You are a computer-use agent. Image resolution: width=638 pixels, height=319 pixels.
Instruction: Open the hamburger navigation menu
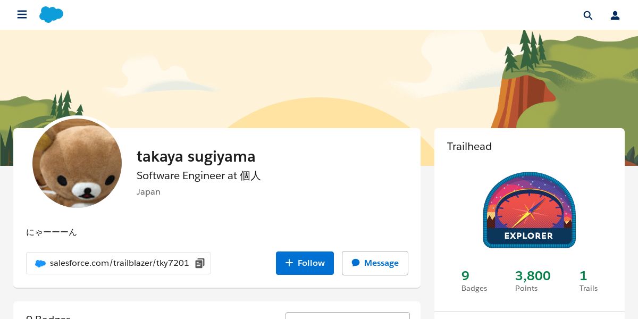point(22,15)
